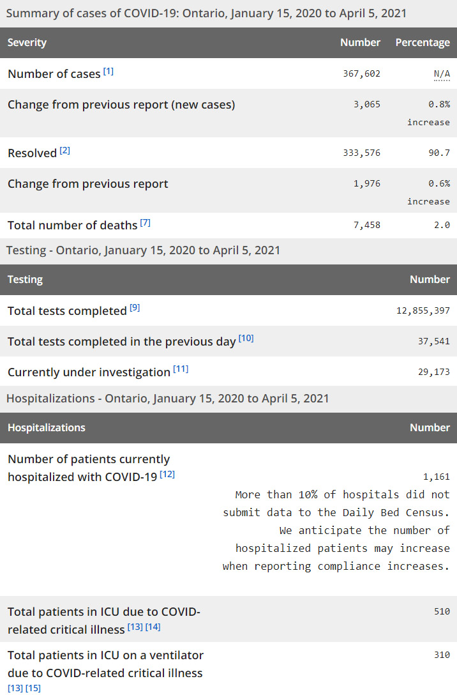Click the Summary of cases table caption
Screen dimensions: 457x695
point(206,13)
